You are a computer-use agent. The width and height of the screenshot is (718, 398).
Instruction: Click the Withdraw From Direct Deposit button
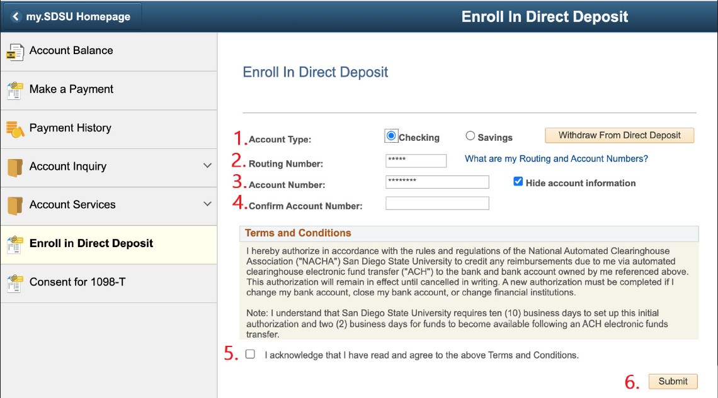620,135
